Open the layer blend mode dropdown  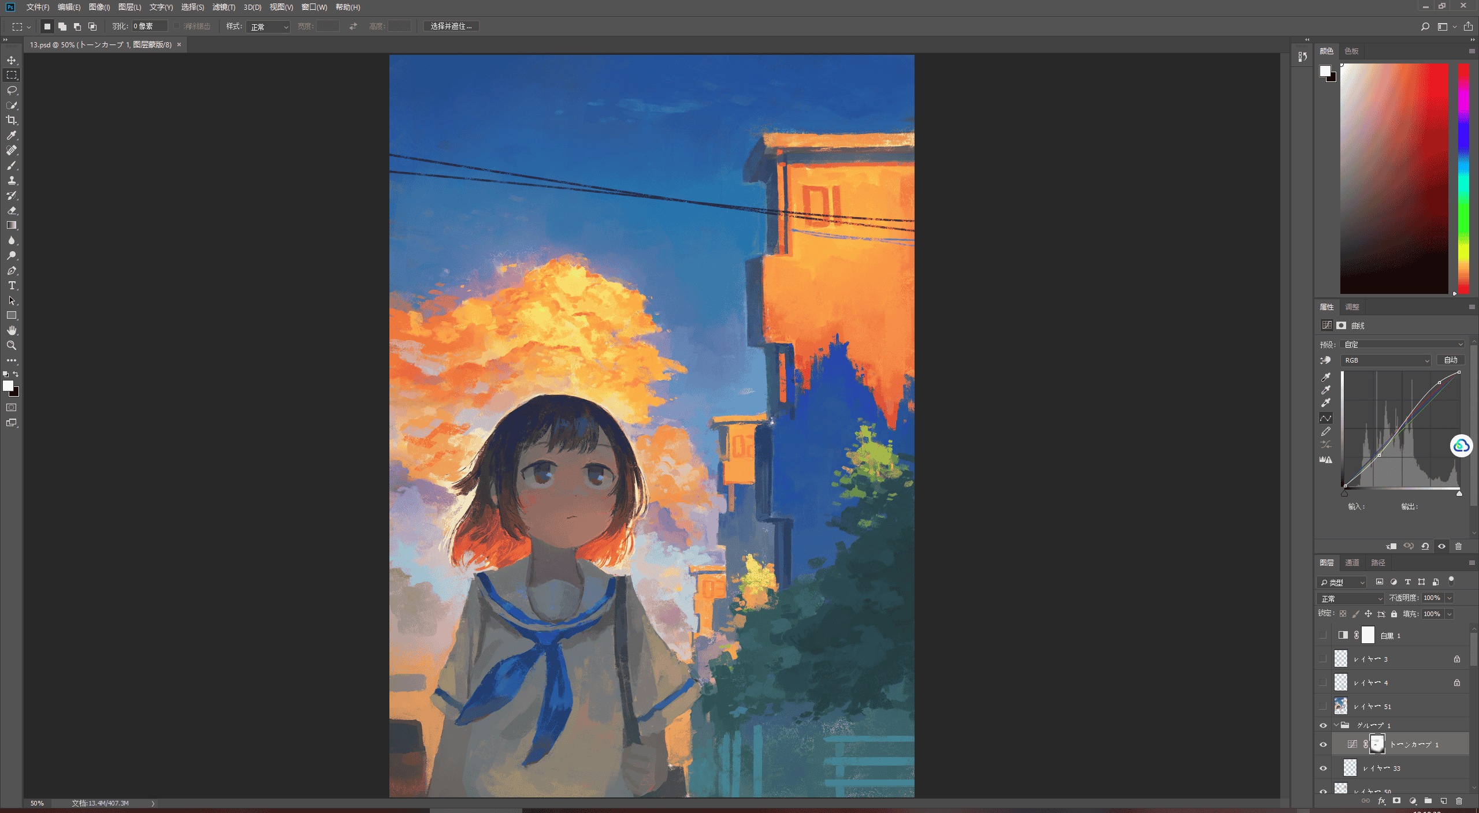coord(1350,598)
